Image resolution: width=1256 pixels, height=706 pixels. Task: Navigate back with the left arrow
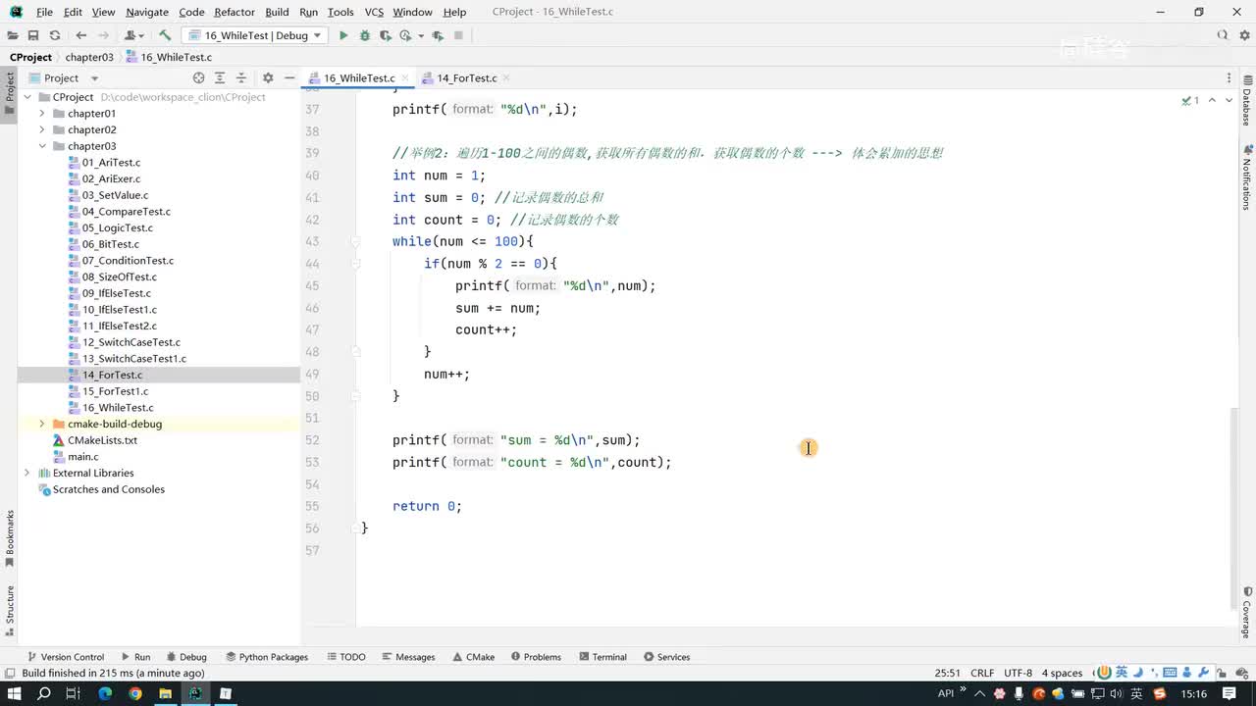point(81,35)
